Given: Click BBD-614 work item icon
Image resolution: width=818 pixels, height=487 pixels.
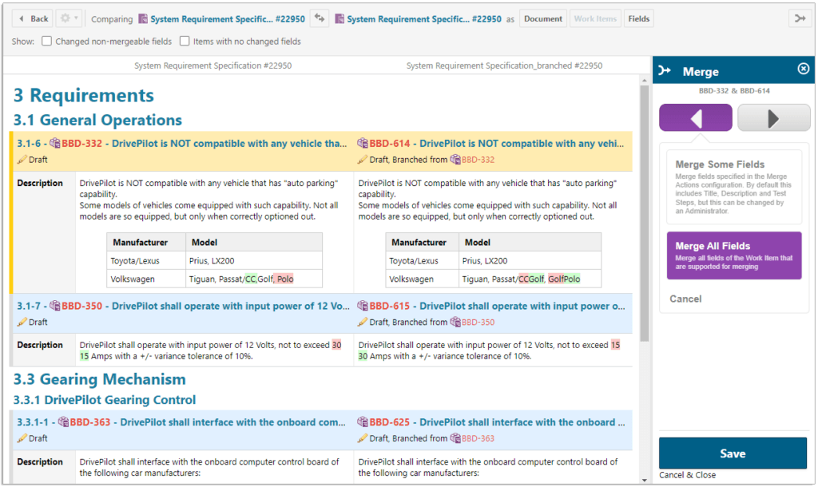Looking at the screenshot, I should pos(363,144).
